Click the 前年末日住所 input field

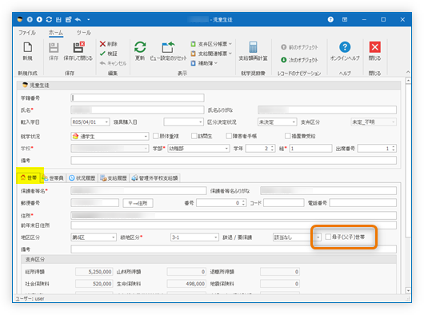pos(234,225)
